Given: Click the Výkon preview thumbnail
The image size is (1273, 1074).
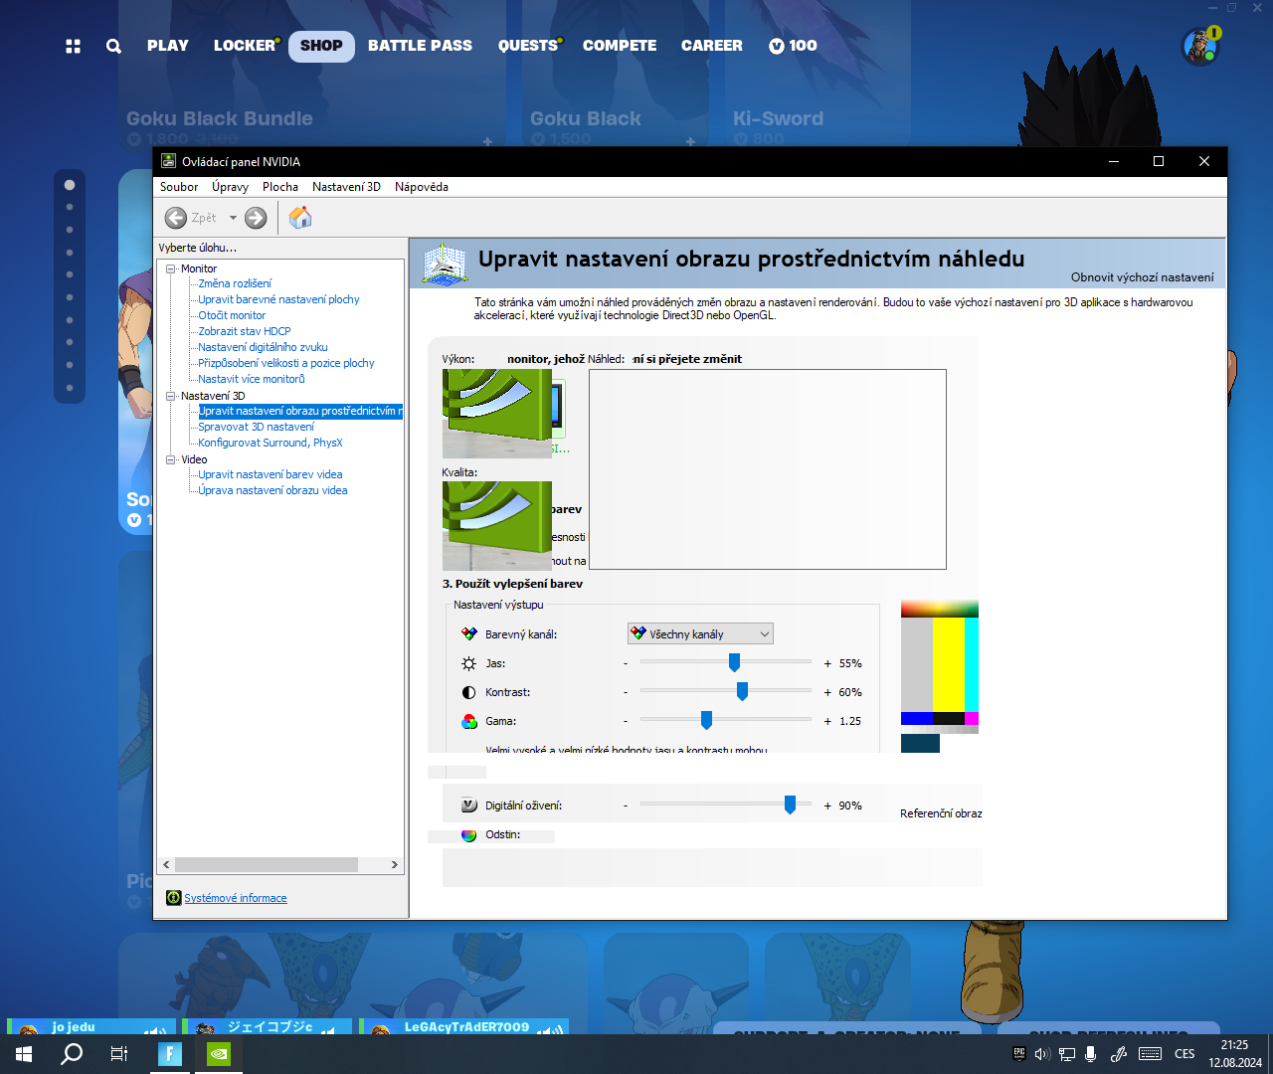Looking at the screenshot, I should 497,414.
